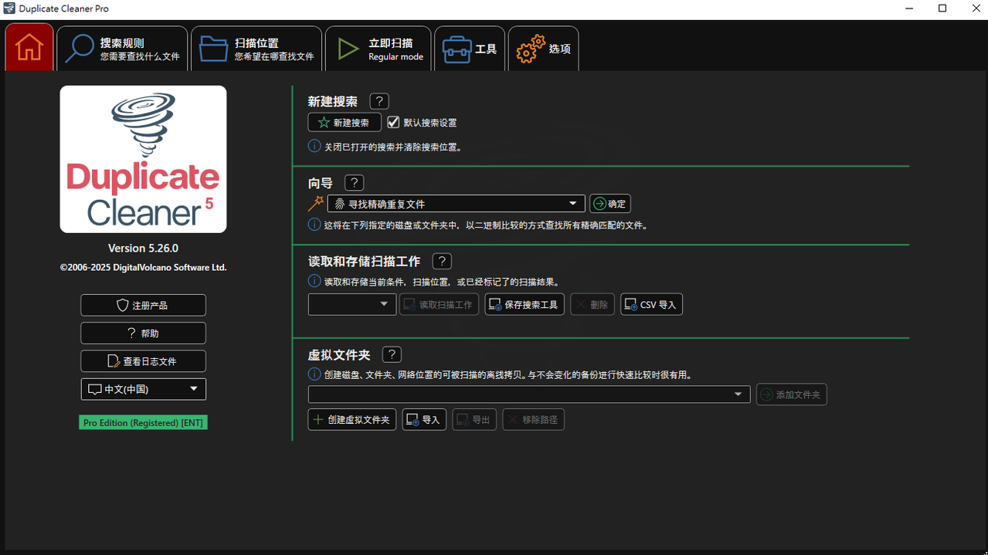Expand the 寻找精确重复文件 wizard dropdown

coord(457,204)
